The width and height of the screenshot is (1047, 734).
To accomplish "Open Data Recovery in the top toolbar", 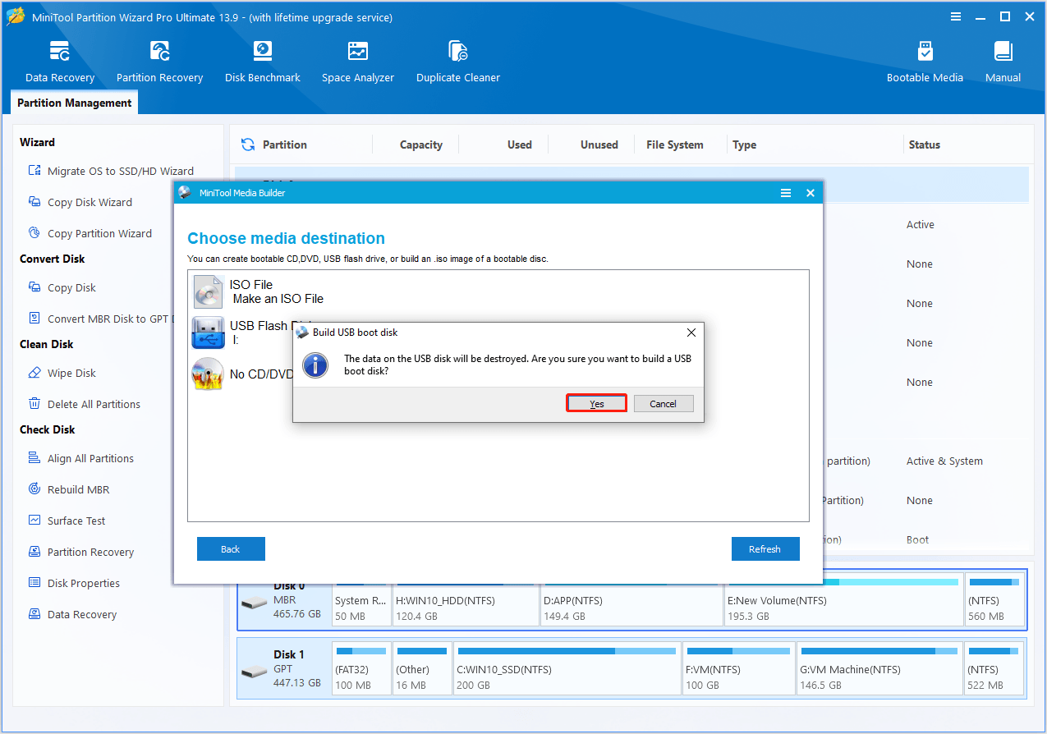I will click(59, 62).
